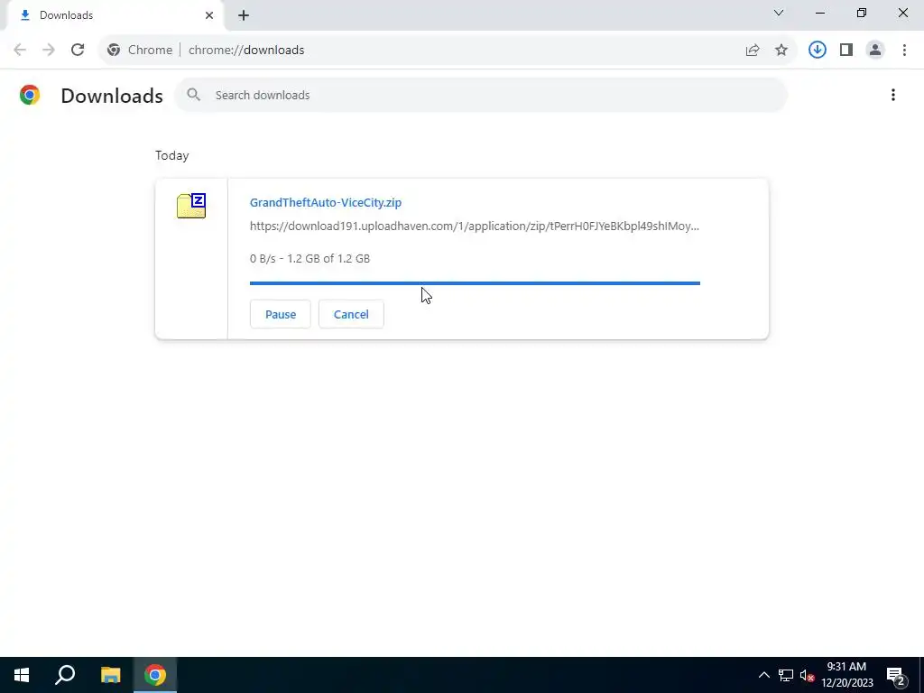924x693 pixels.
Task: Click the blue download progress bar
Action: coord(475,283)
